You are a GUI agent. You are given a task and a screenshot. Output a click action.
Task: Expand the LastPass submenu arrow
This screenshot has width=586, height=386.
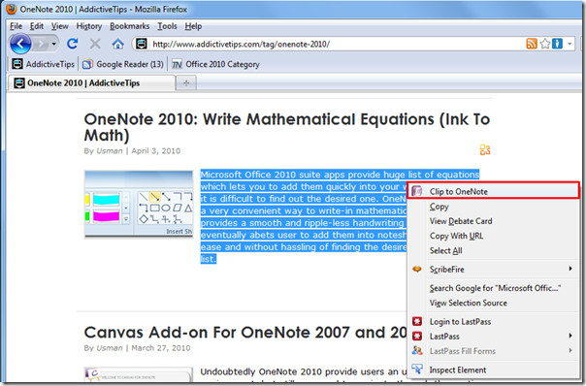(x=570, y=336)
